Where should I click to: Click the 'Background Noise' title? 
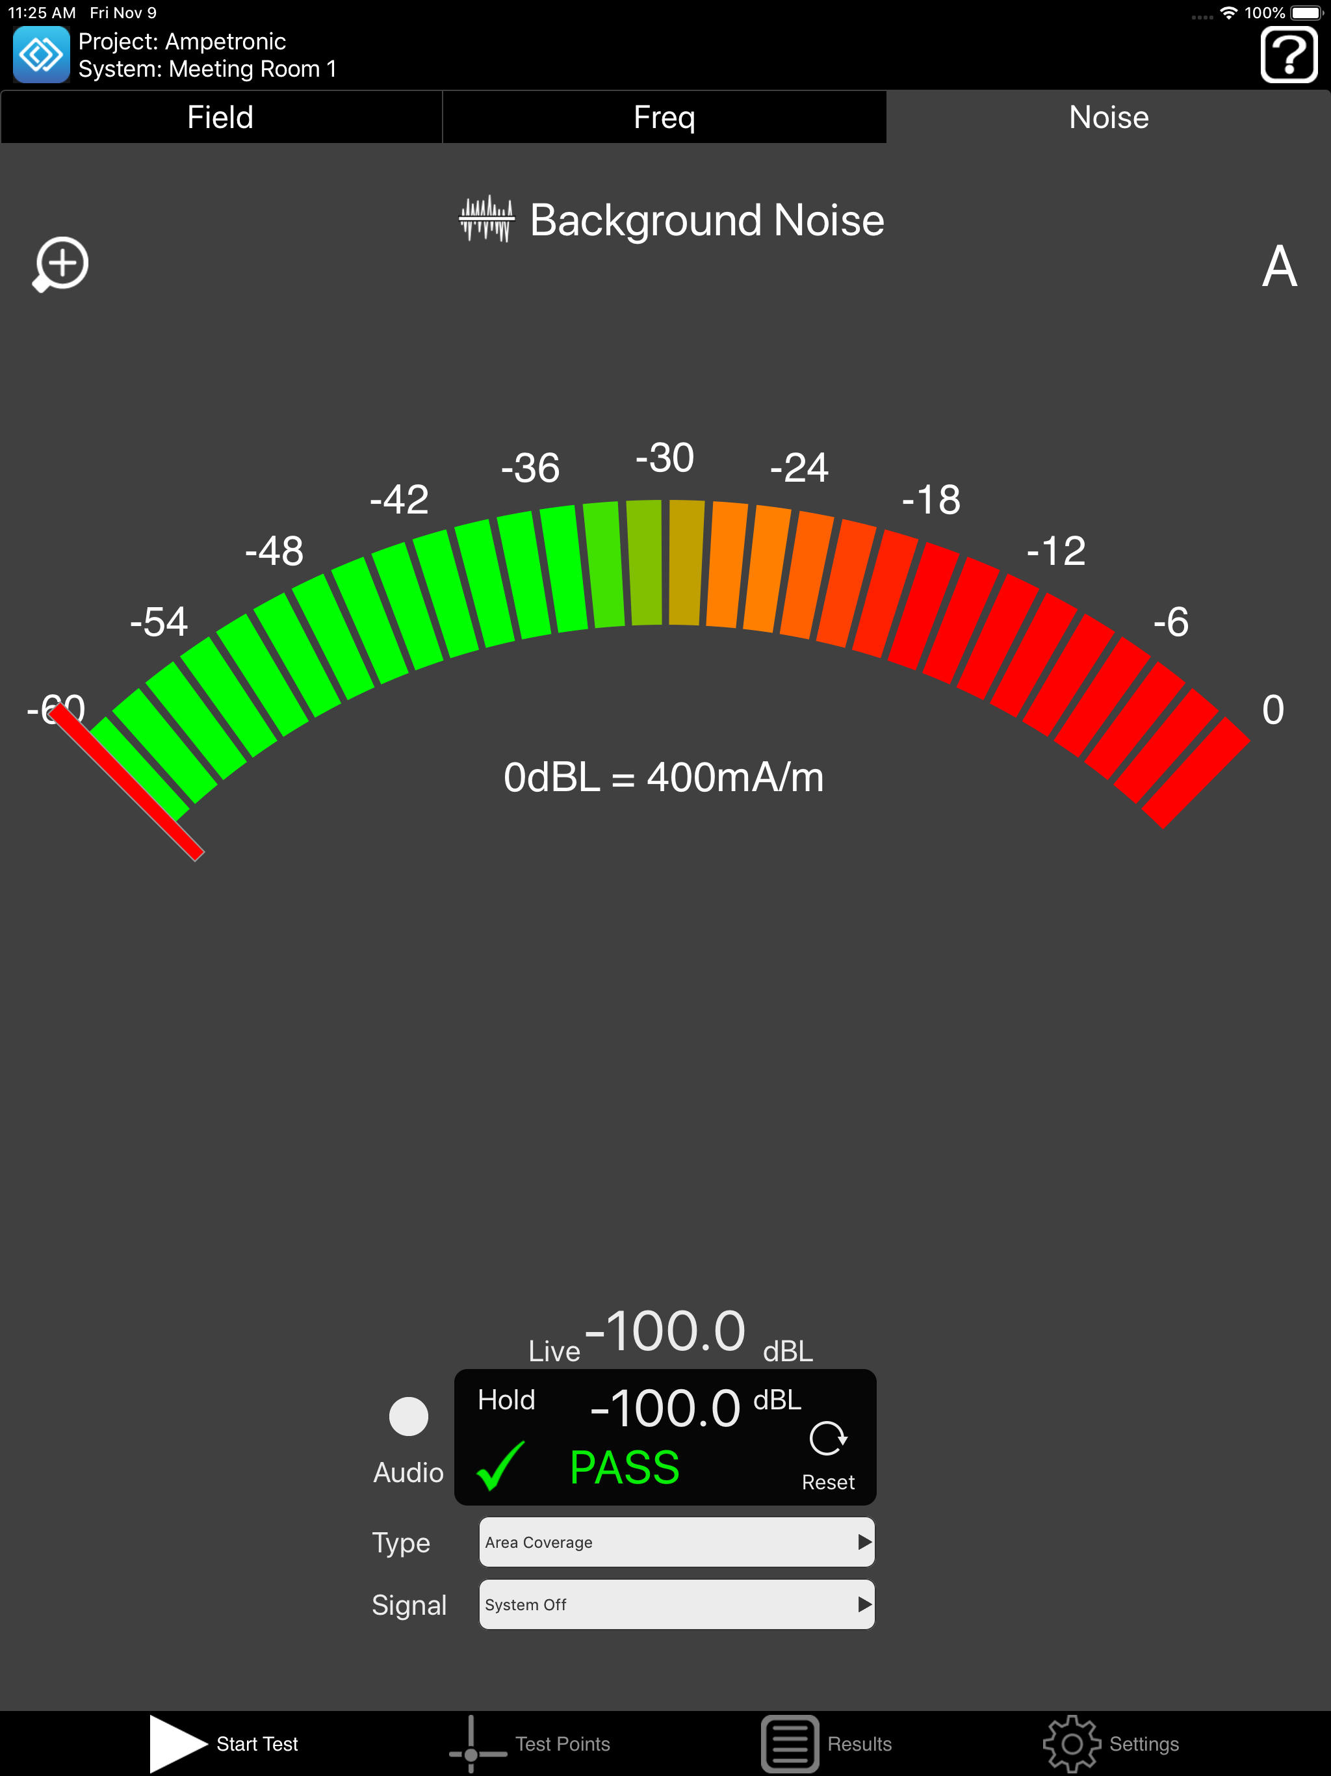pos(707,220)
